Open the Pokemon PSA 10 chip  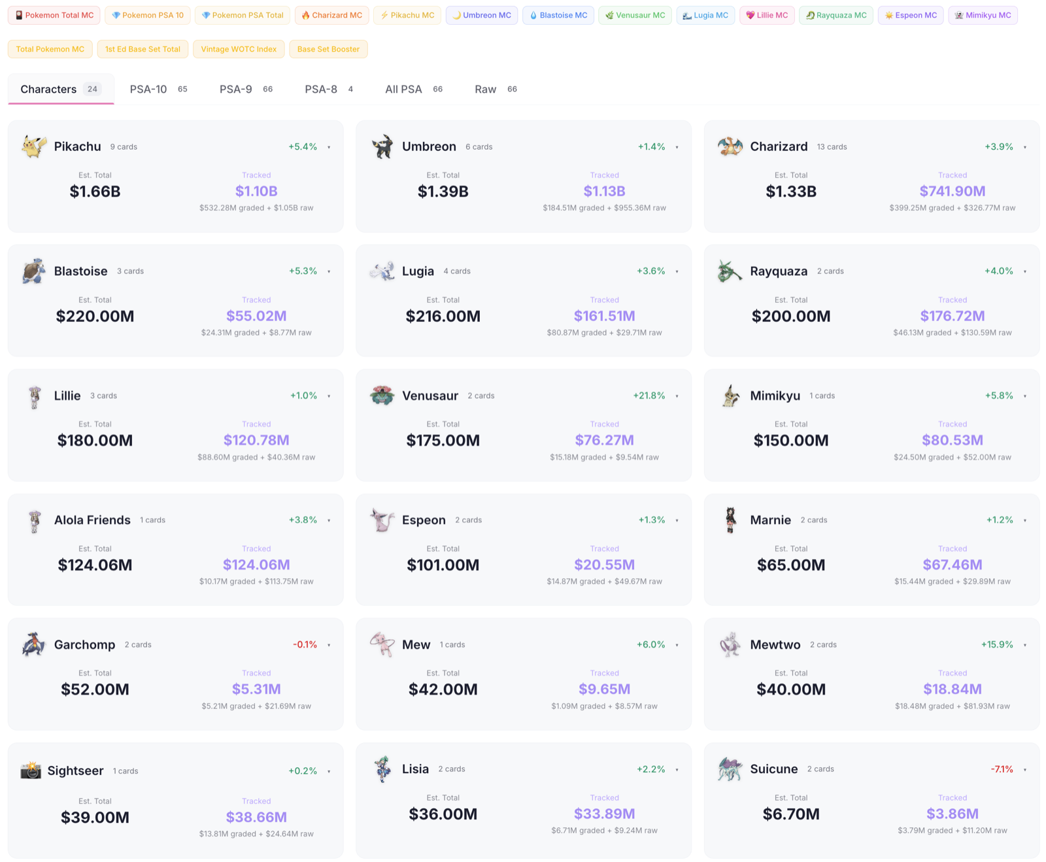pos(148,15)
